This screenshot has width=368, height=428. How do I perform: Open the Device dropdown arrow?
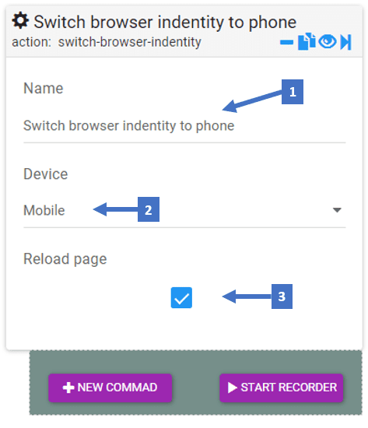click(x=337, y=210)
